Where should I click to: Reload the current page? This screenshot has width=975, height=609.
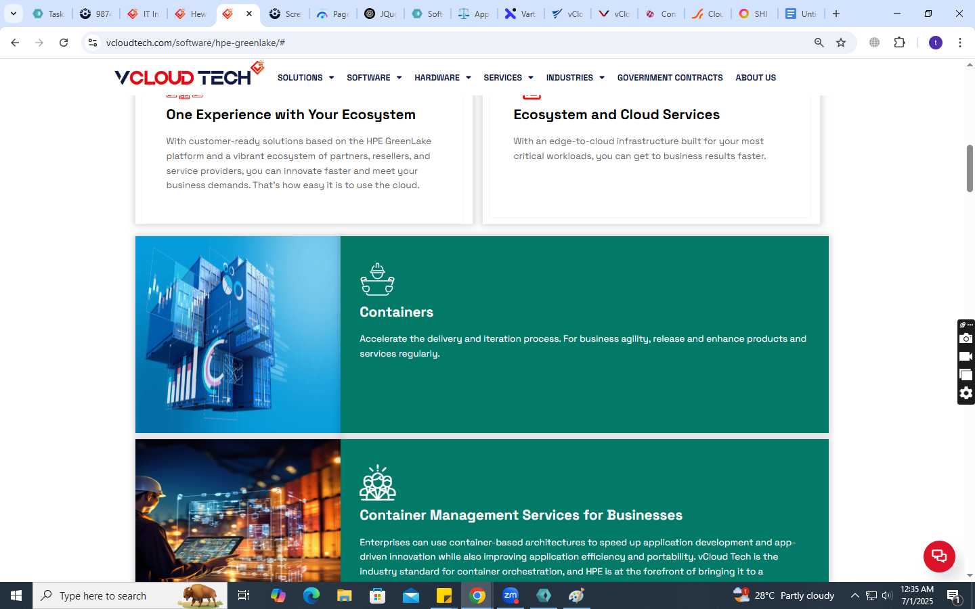(64, 43)
